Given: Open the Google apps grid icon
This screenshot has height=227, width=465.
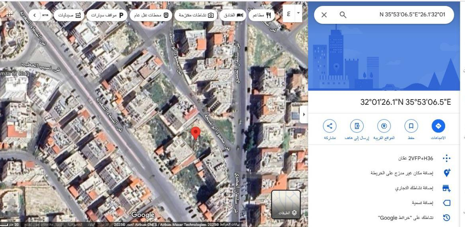Looking at the screenshot, I should pos(9,15).
